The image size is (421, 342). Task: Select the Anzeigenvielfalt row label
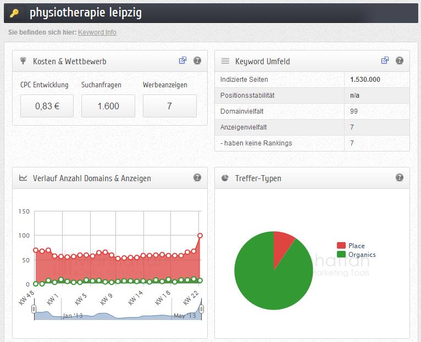point(243,127)
